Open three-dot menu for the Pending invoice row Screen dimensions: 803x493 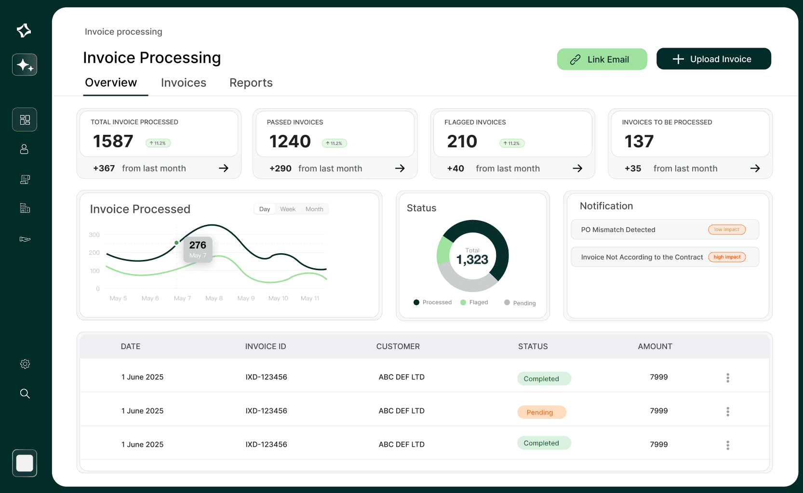click(728, 412)
